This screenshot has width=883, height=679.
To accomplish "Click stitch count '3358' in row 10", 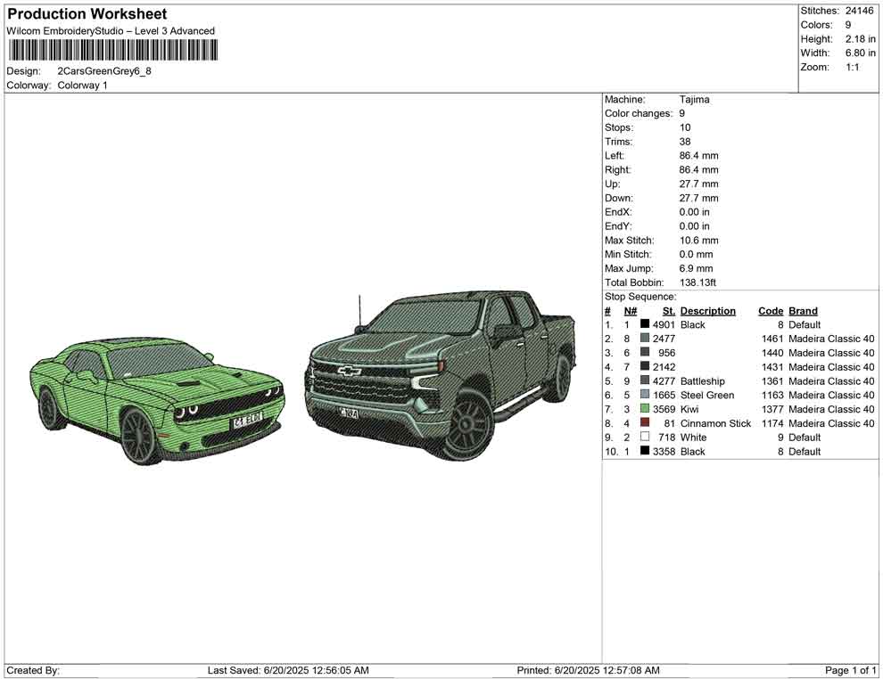I will [x=664, y=451].
